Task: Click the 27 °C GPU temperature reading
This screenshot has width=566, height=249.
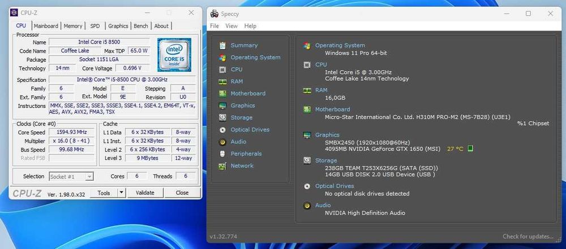Action: click(455, 149)
